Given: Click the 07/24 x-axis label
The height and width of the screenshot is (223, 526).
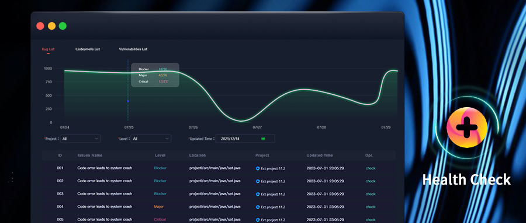Looking at the screenshot, I should 65,128.
